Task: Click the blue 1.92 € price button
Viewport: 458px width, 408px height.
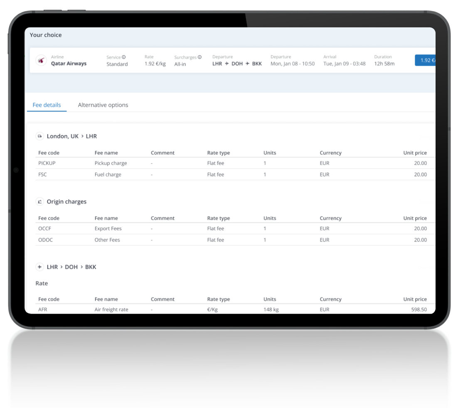Action: coord(425,60)
